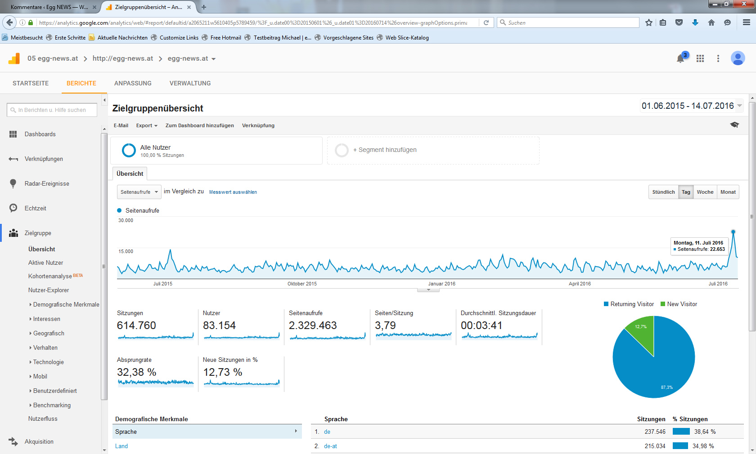The width and height of the screenshot is (756, 454).
Task: Click the New Visitor green legend swatch
Action: coord(663,304)
